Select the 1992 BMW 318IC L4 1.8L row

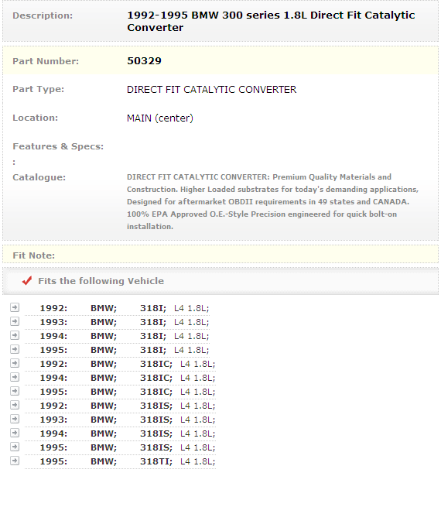tap(120, 364)
